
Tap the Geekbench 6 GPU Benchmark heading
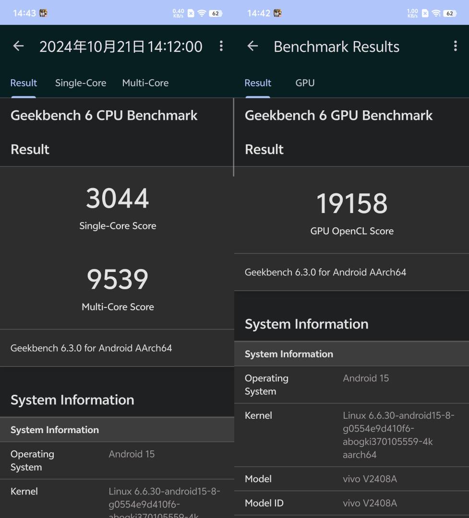pos(339,116)
